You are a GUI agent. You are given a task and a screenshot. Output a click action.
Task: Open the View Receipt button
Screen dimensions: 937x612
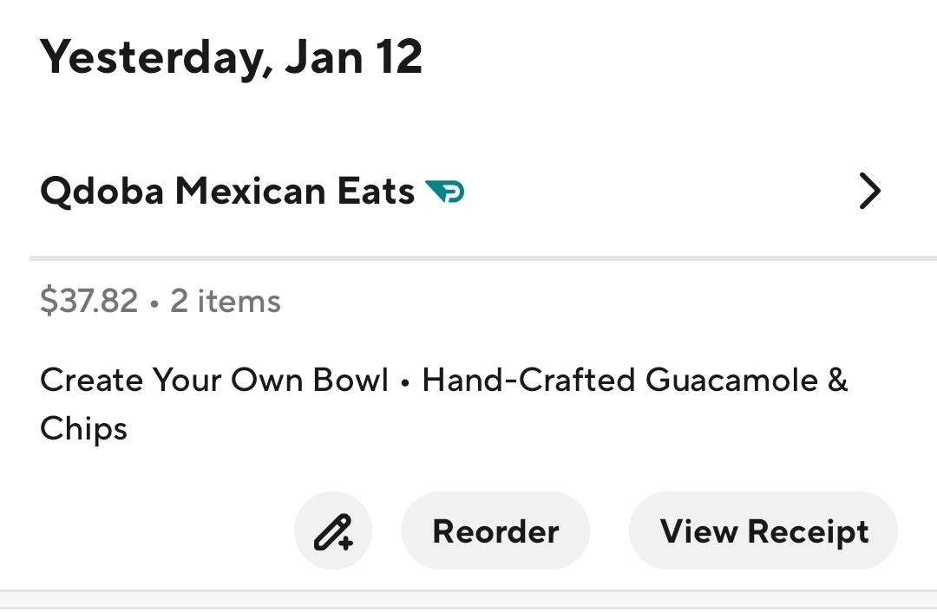point(763,531)
